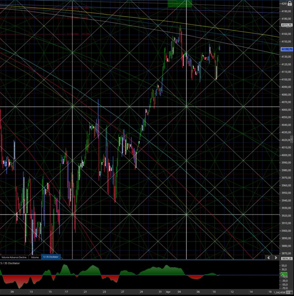Viewport: 294px width, 296px height.
Task: Click the 14 date label on time axis
Action: click(251, 292)
